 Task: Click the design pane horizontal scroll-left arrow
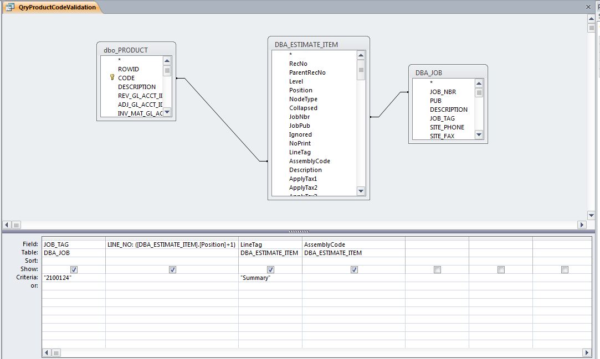pyautogui.click(x=7, y=225)
